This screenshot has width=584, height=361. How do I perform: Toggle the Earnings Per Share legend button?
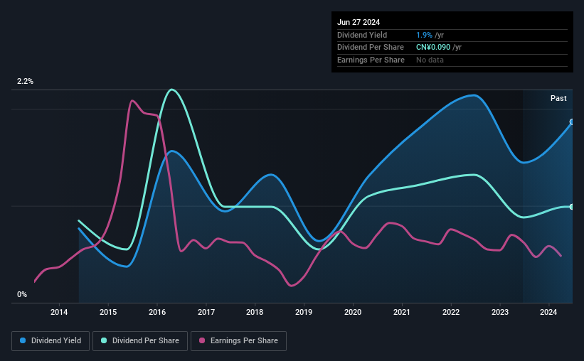(x=238, y=341)
